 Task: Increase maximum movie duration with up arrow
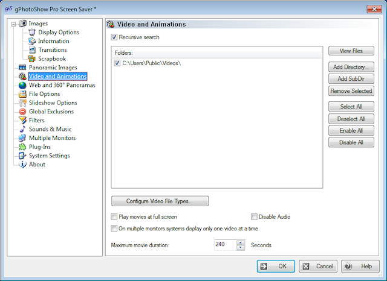pyautogui.click(x=241, y=242)
